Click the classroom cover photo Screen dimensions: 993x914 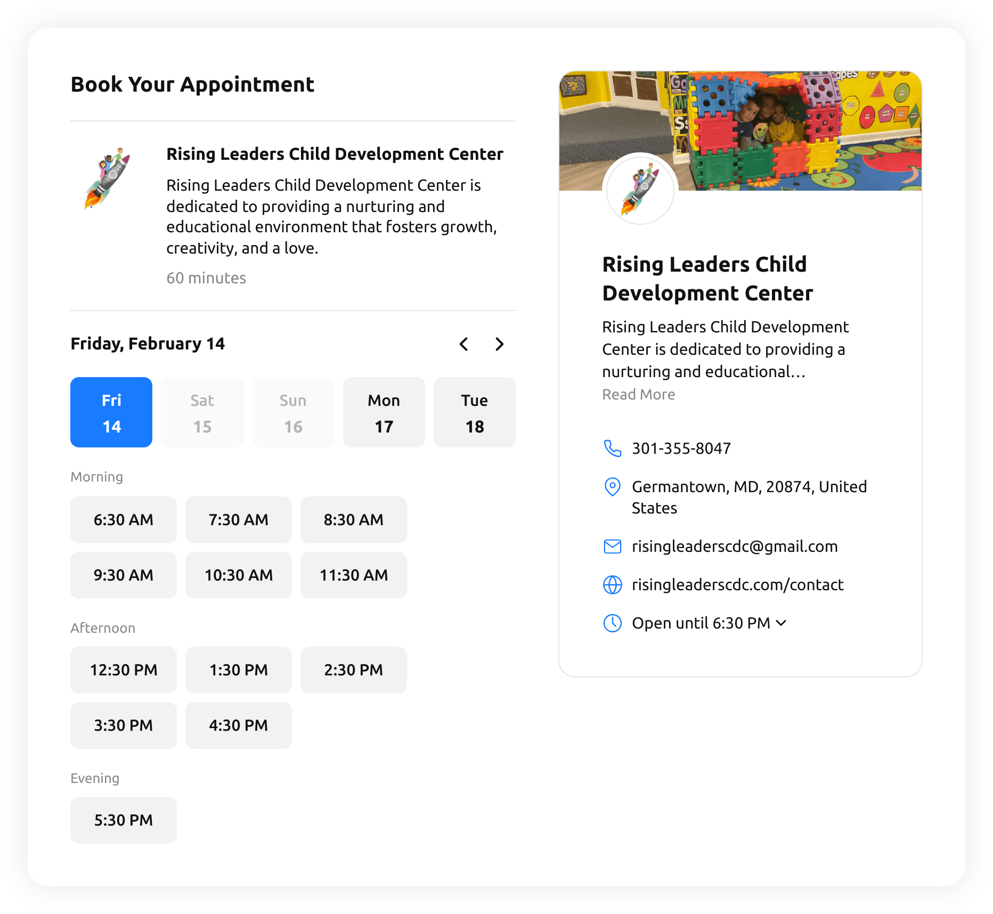(x=740, y=131)
